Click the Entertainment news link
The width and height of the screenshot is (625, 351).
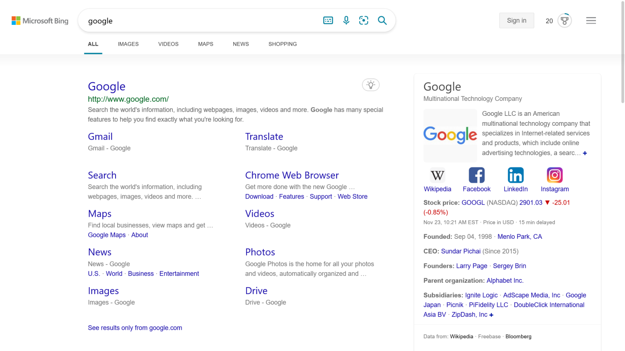(179, 274)
